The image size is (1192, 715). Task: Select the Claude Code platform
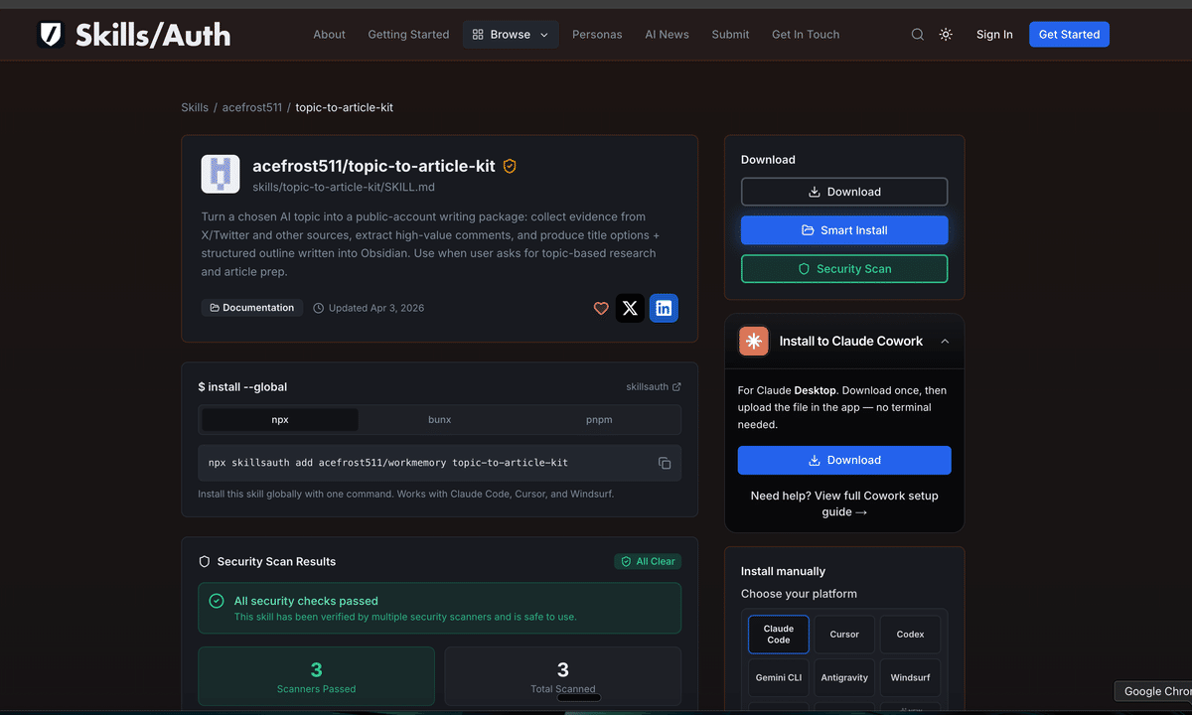click(779, 635)
